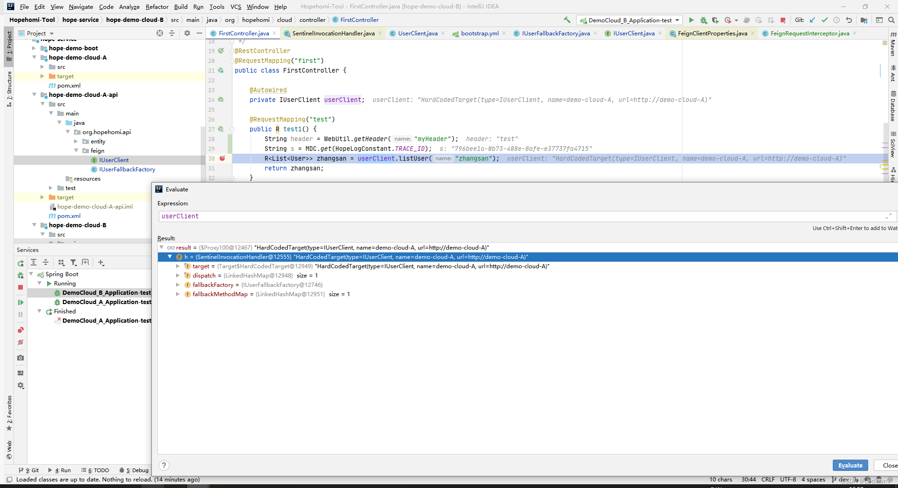Click the camera thread dump icon
This screenshot has width=898, height=488.
point(20,358)
